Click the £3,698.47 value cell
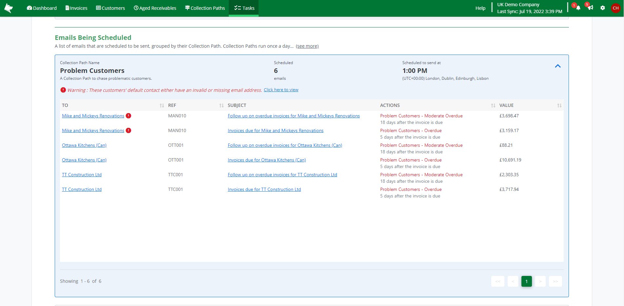The image size is (624, 306). point(509,116)
